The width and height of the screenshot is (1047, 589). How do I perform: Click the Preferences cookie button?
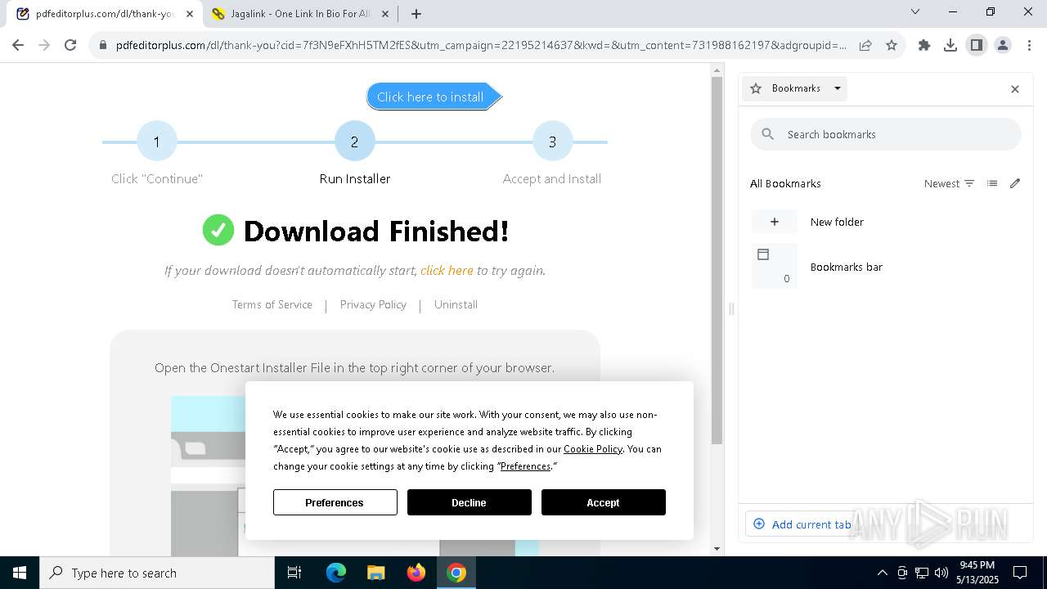(x=335, y=502)
